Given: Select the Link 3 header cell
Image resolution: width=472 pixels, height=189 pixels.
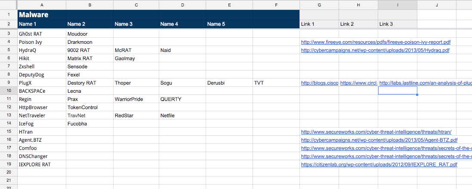Looking at the screenshot, I should click(398, 24).
